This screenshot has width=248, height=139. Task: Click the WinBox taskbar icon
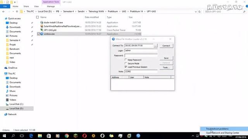point(138,136)
